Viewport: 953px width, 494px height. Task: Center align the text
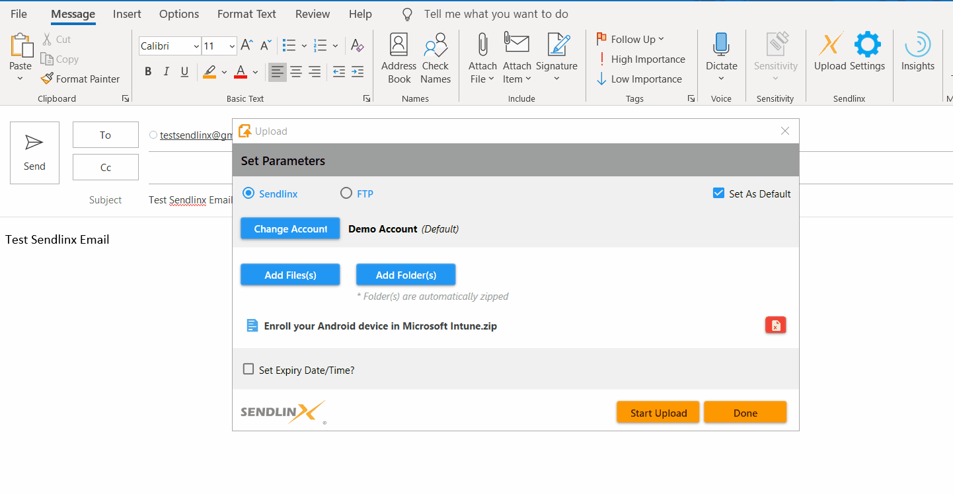pyautogui.click(x=296, y=71)
